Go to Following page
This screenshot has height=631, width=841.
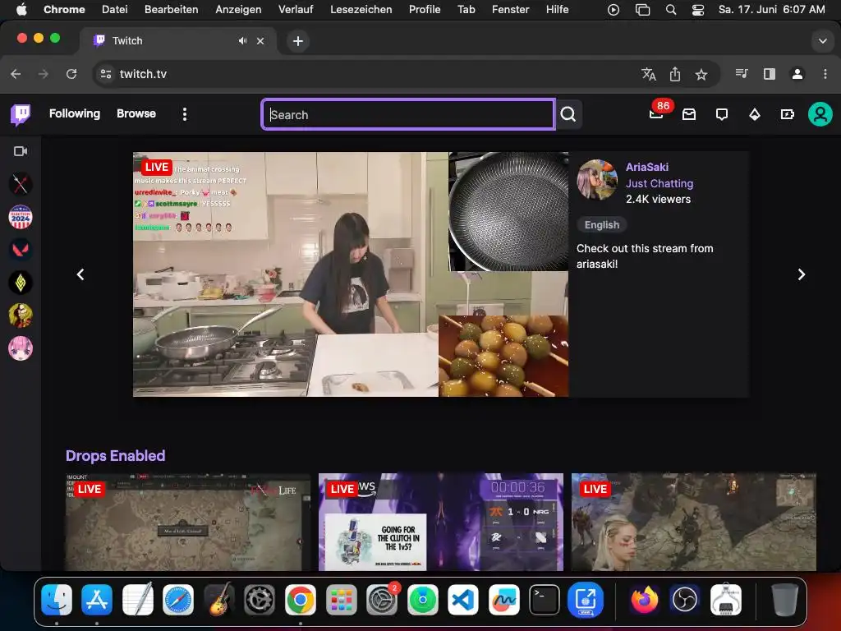pyautogui.click(x=75, y=113)
